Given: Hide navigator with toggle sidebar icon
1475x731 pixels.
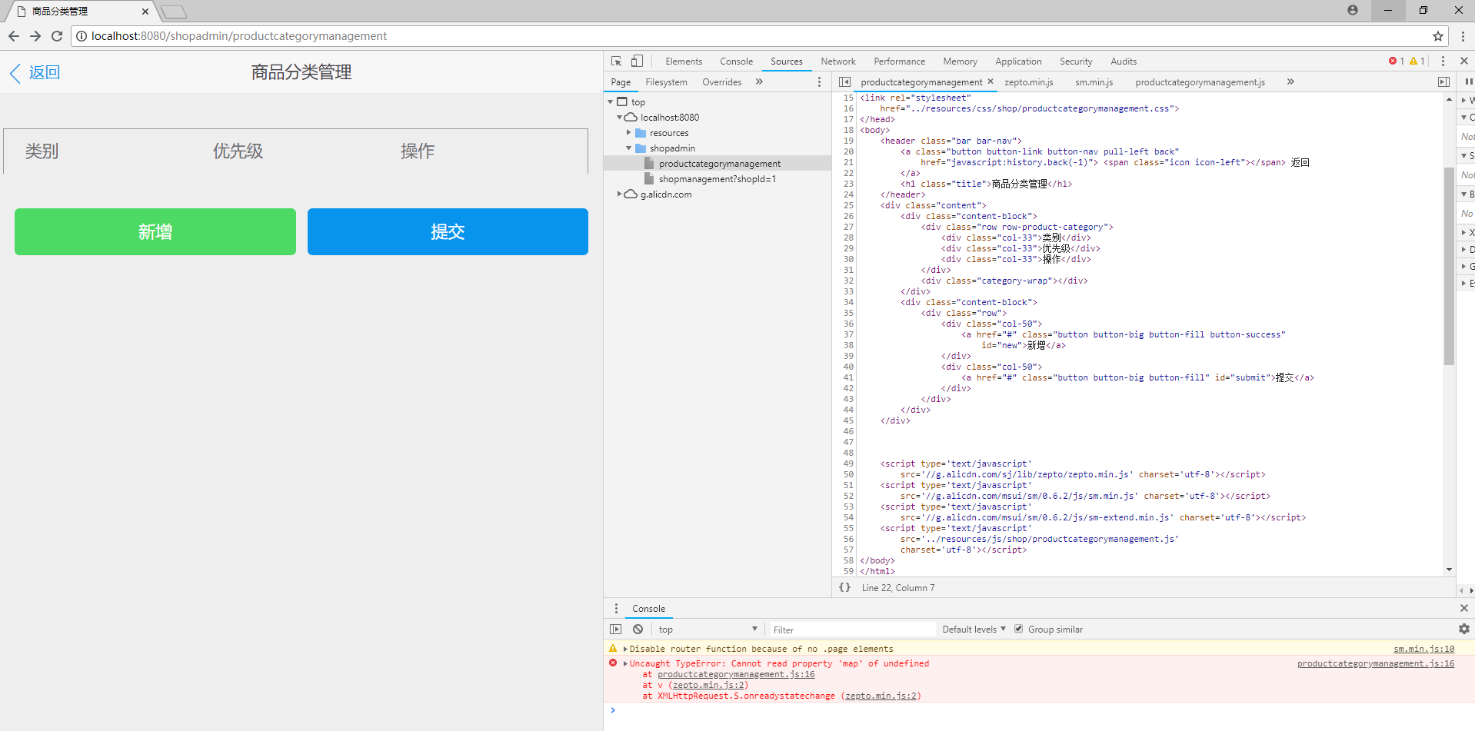Looking at the screenshot, I should (844, 82).
